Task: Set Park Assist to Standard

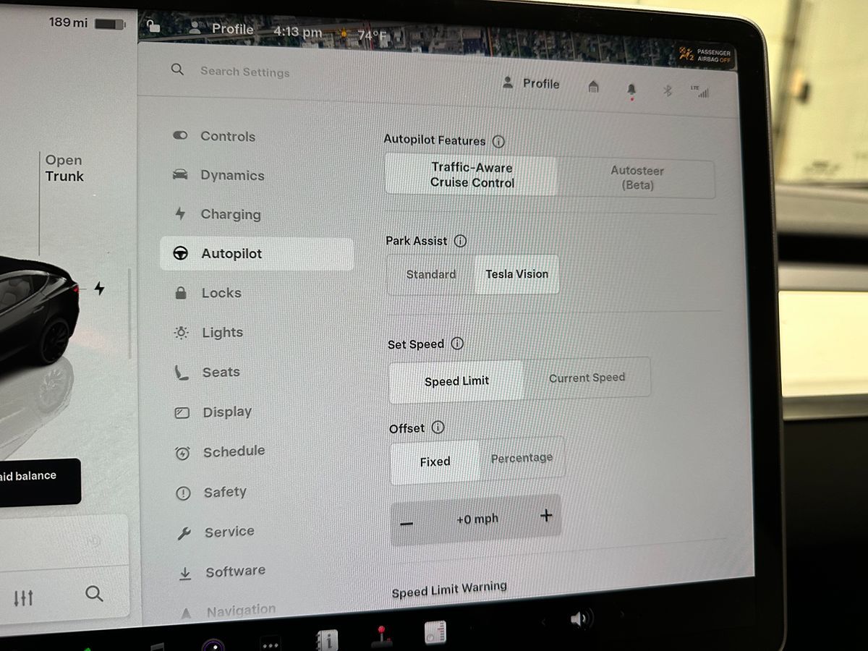Action: click(431, 274)
